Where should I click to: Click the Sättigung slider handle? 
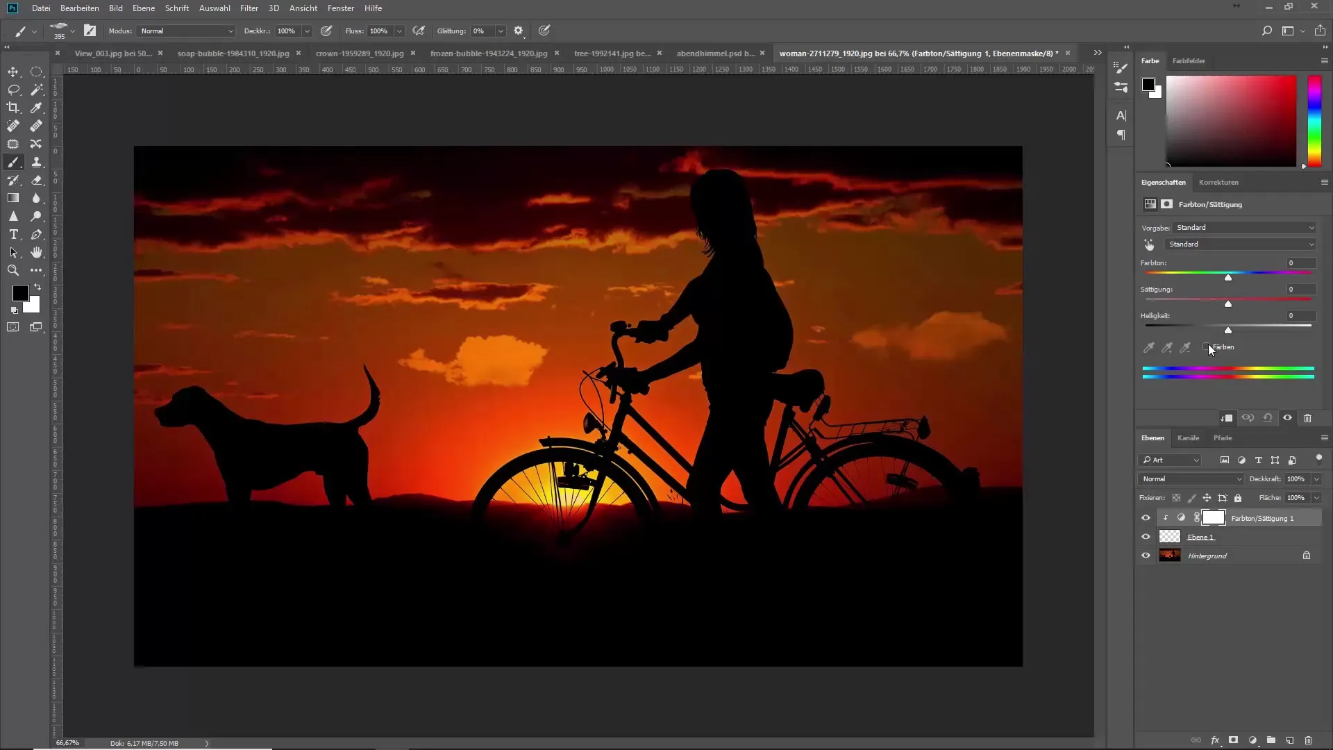1228,304
